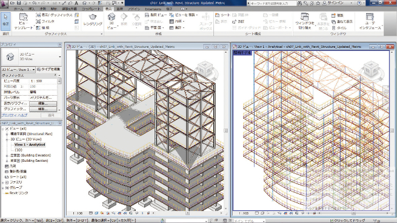Click タイプを編集 (Edit Type) button
This screenshot has width=397, height=223.
(x=48, y=69)
